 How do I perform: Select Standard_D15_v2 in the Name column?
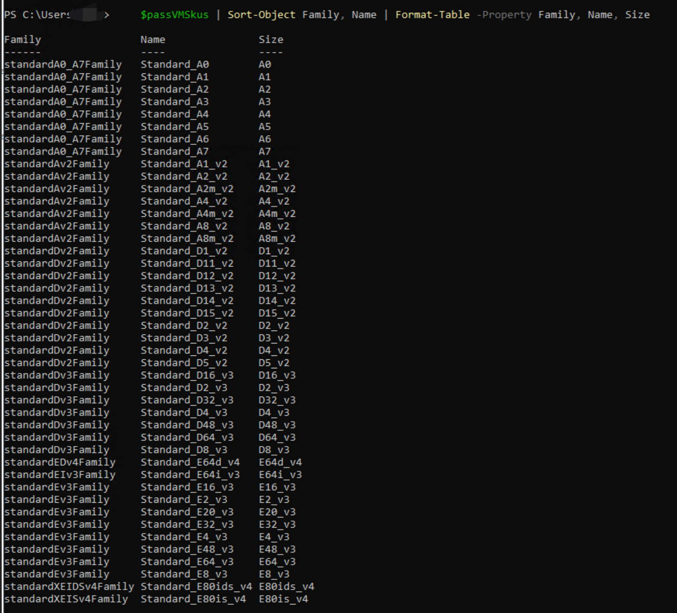click(x=187, y=313)
